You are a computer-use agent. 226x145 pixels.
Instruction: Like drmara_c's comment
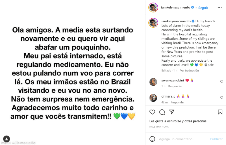pyautogui.click(x=221, y=98)
